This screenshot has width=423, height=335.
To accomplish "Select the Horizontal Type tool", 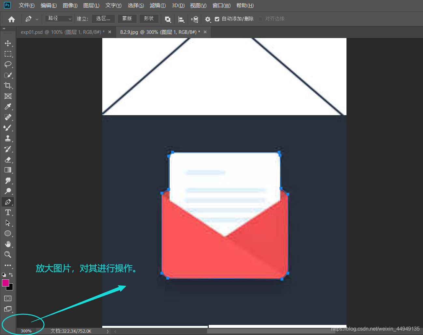I will coord(8,212).
